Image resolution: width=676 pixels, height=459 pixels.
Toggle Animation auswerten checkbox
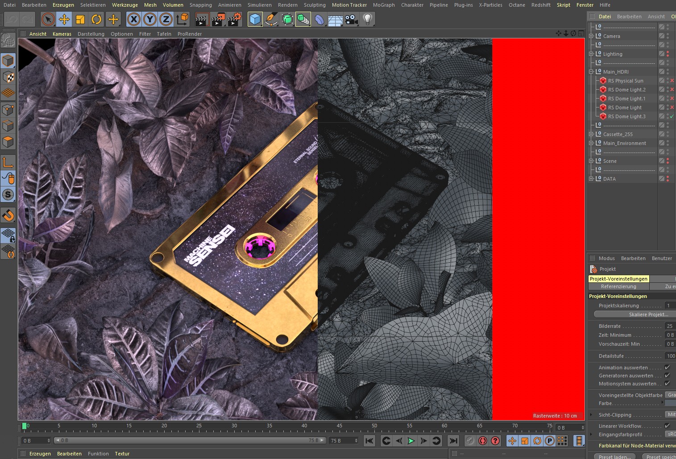coord(667,368)
